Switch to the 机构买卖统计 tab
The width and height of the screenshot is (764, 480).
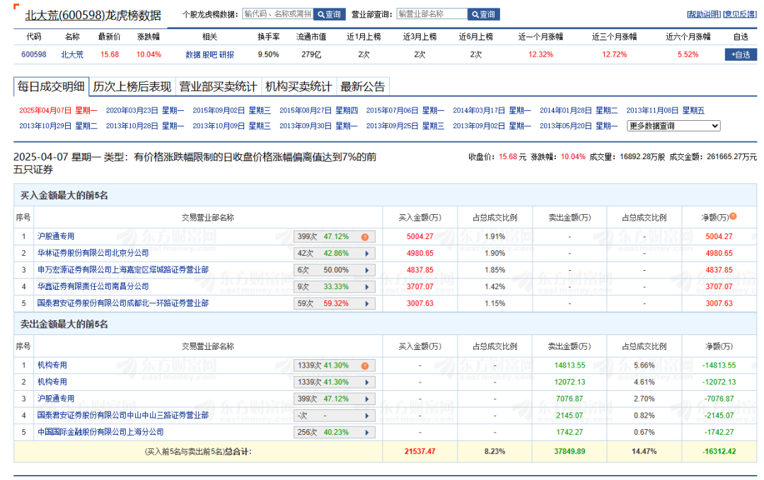tap(298, 87)
